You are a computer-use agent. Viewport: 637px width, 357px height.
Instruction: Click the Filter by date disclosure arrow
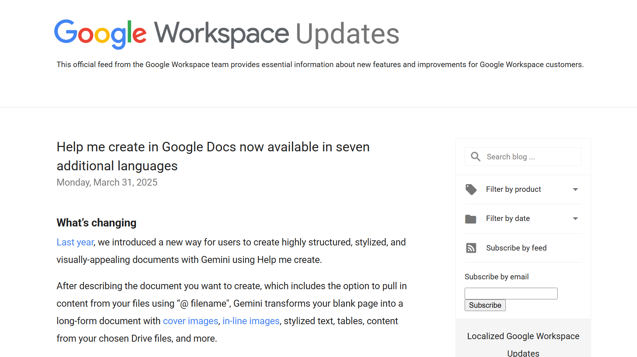tap(575, 218)
